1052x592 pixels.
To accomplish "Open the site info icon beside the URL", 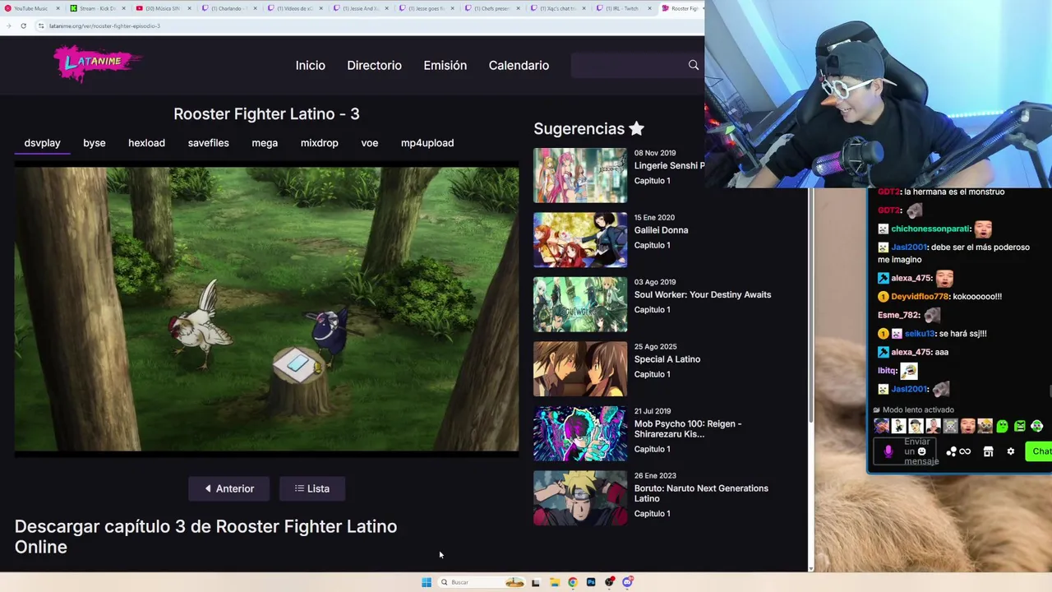I will pos(41,25).
